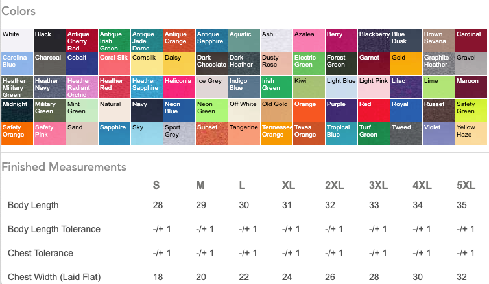Pick the Blue Dusk color swatch
The image size is (489, 284).
tap(406, 40)
